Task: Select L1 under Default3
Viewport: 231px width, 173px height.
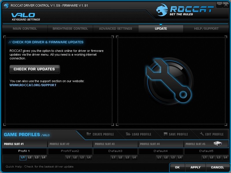Action: click(113, 157)
